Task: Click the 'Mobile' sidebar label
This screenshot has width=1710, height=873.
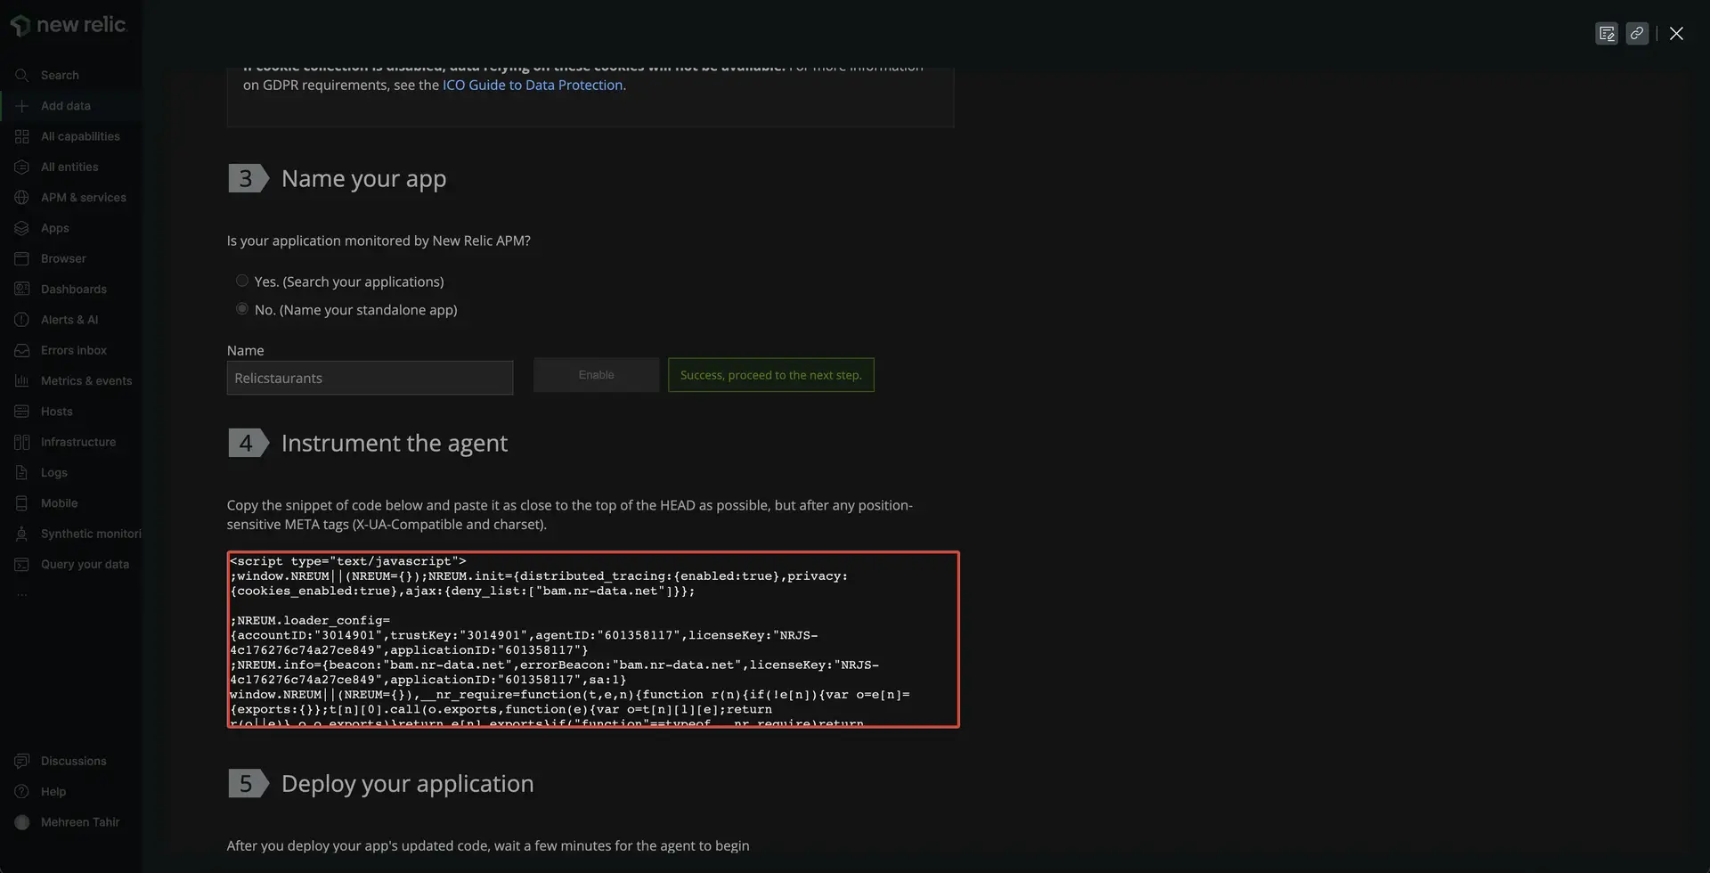Action: coord(60,503)
